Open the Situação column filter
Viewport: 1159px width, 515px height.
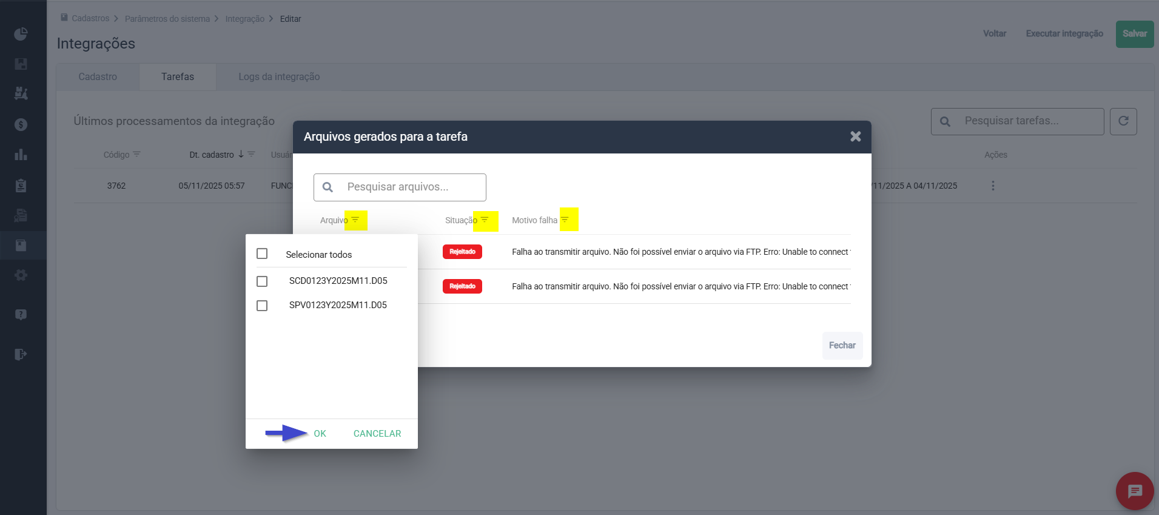point(485,220)
